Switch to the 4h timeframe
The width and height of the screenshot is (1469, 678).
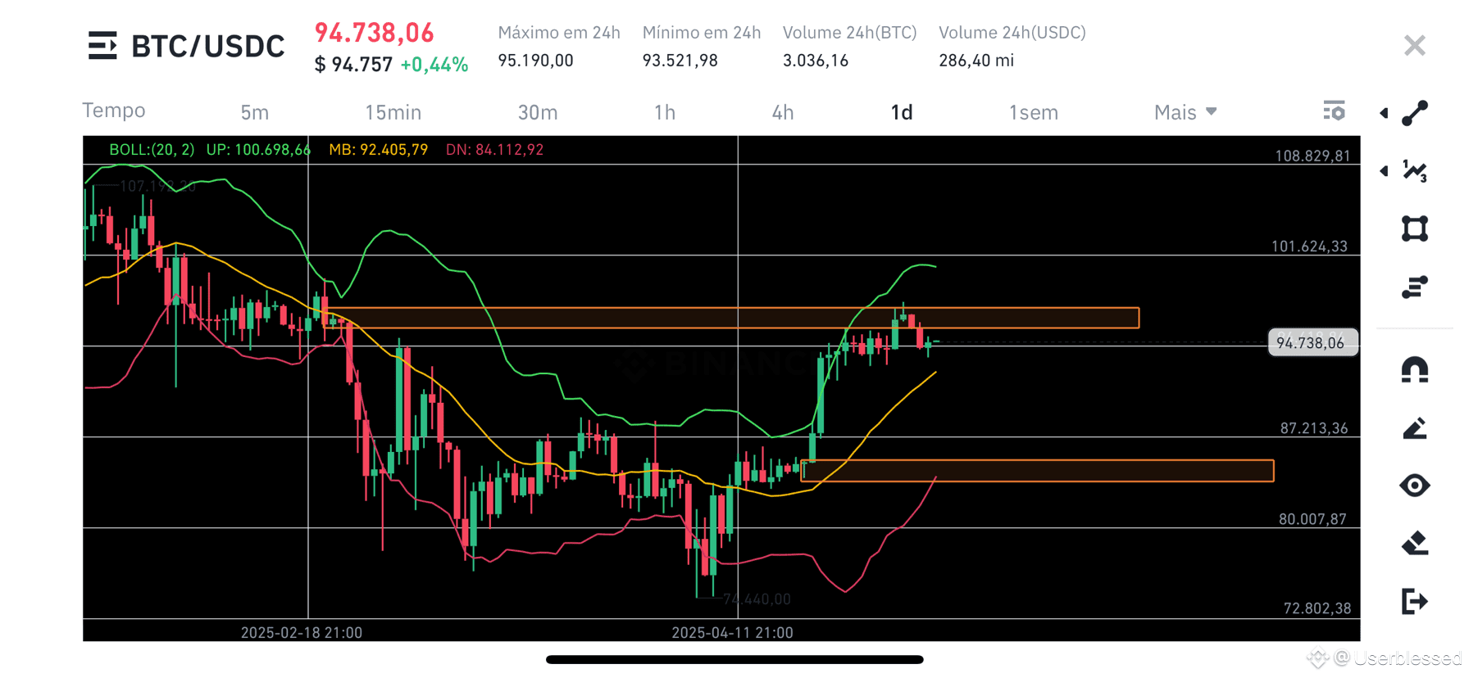[x=783, y=112]
